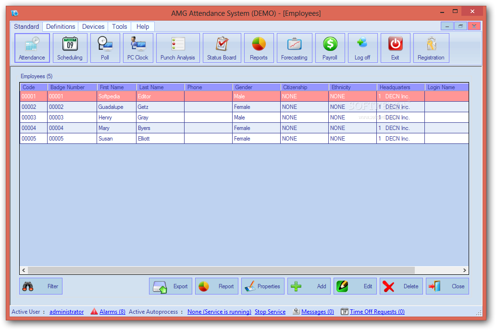The width and height of the screenshot is (496, 330).
Task: Sort by the Gender column header
Action: (257, 87)
